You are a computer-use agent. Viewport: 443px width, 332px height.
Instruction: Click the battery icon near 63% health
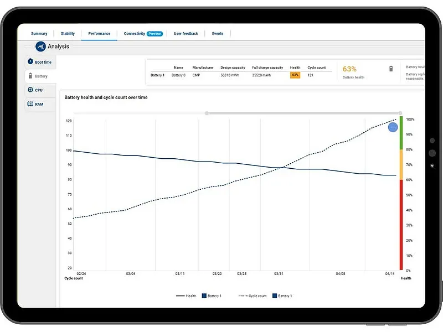391,69
